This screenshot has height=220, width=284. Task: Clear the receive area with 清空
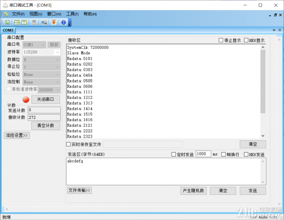click(x=253, y=144)
